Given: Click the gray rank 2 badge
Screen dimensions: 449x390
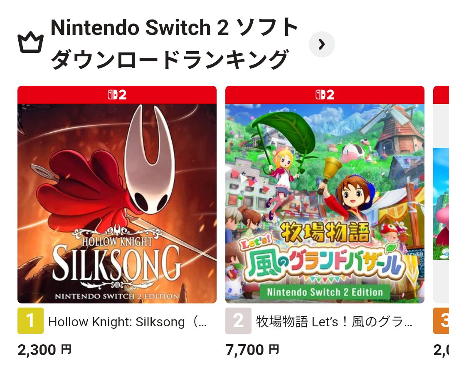Looking at the screenshot, I should pyautogui.click(x=238, y=321).
